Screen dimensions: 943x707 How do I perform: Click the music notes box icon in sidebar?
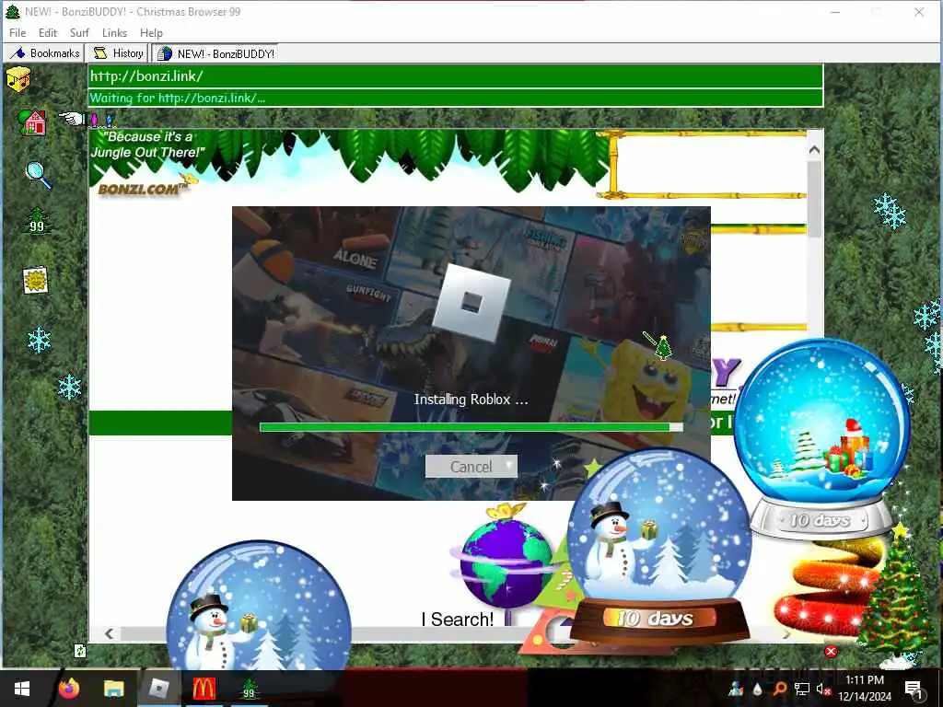pyautogui.click(x=18, y=79)
